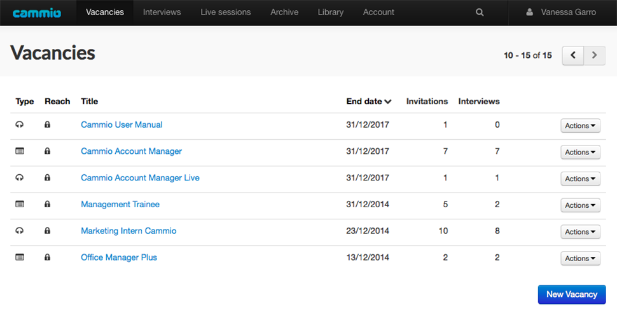
Task: Click headset icon for Marketing Intern Cammio
Action: (20, 231)
